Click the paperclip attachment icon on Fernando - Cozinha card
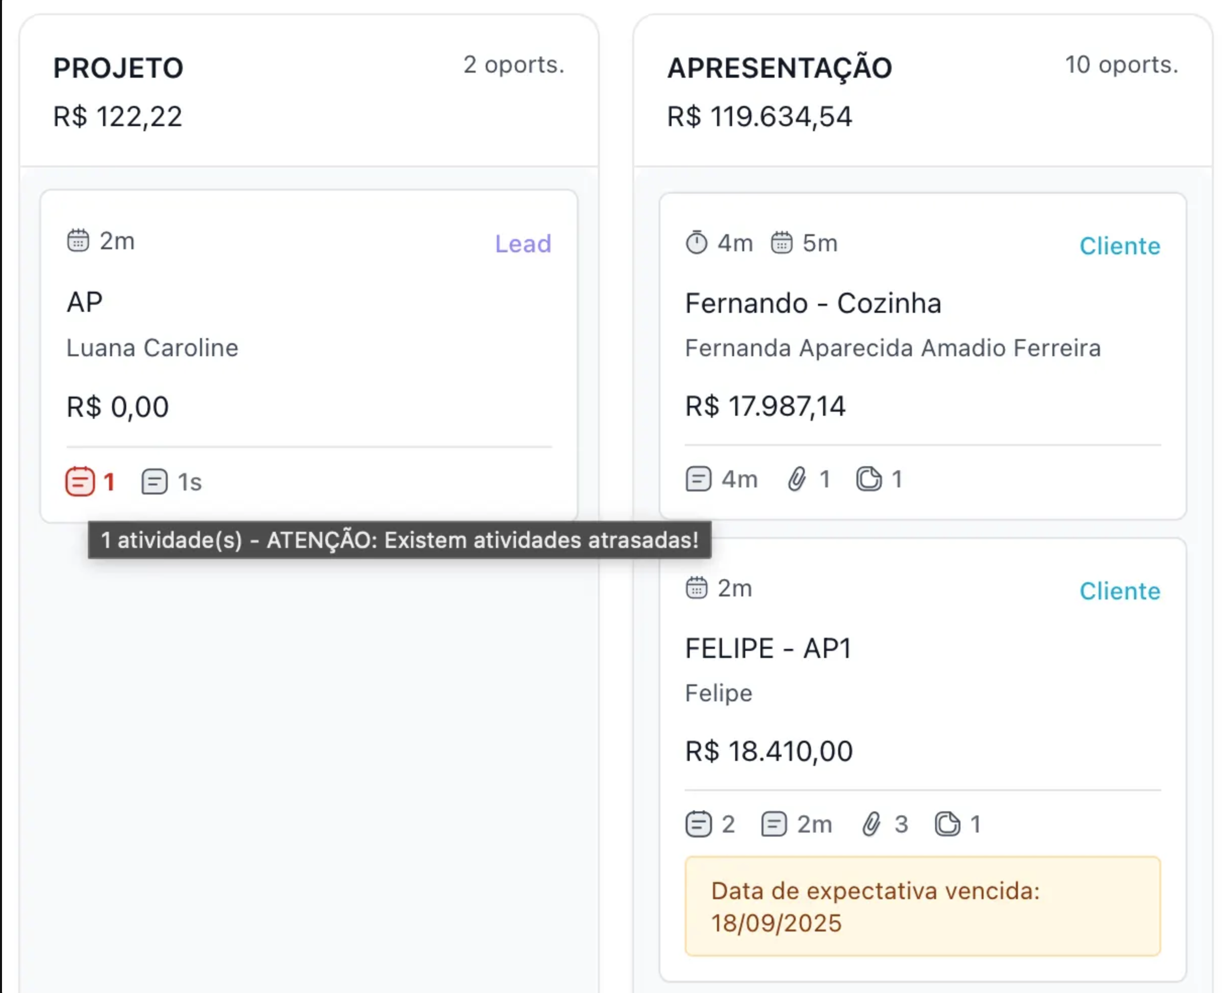 797,479
